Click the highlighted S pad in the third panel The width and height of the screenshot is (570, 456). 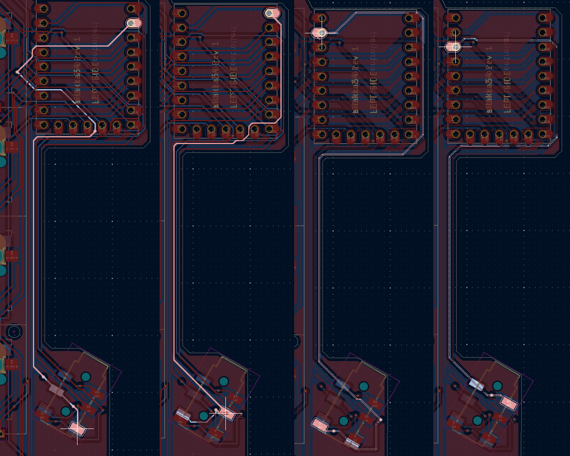tap(320, 424)
